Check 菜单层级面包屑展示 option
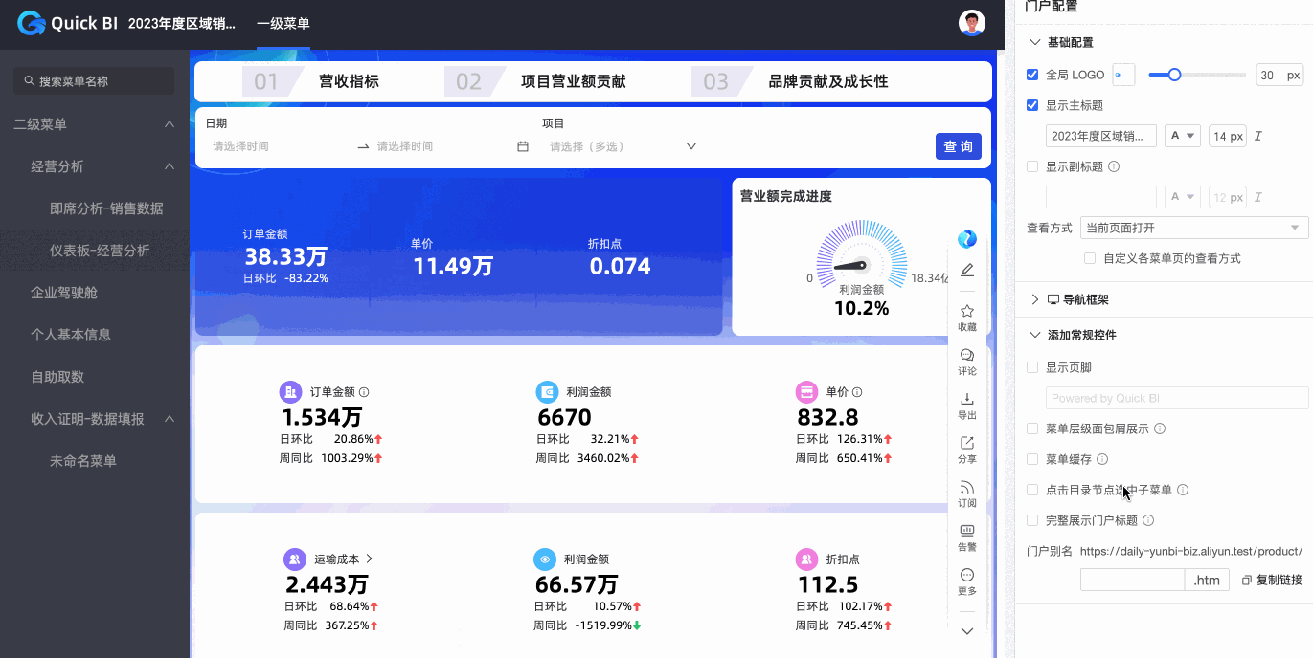The width and height of the screenshot is (1313, 658). pos(1032,428)
